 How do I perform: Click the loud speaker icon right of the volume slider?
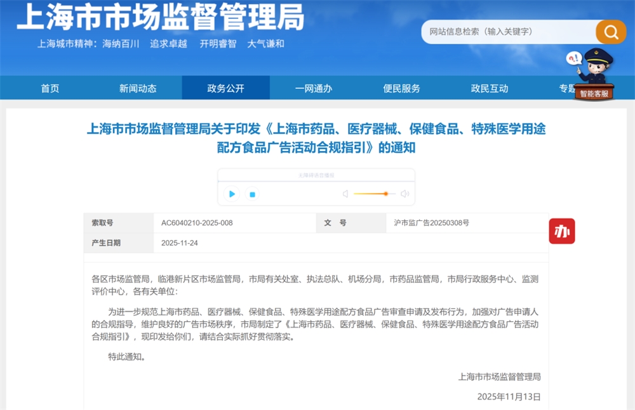coord(404,194)
